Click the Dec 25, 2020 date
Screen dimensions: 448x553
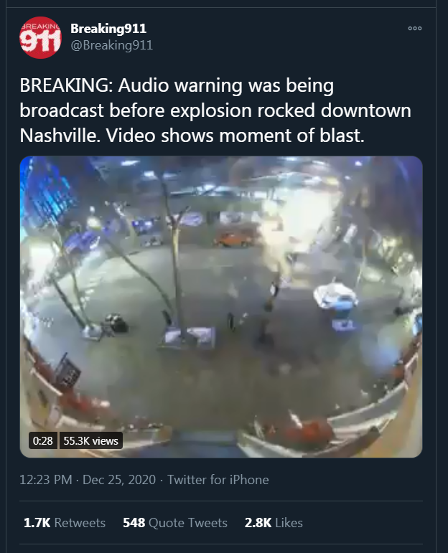coord(119,480)
